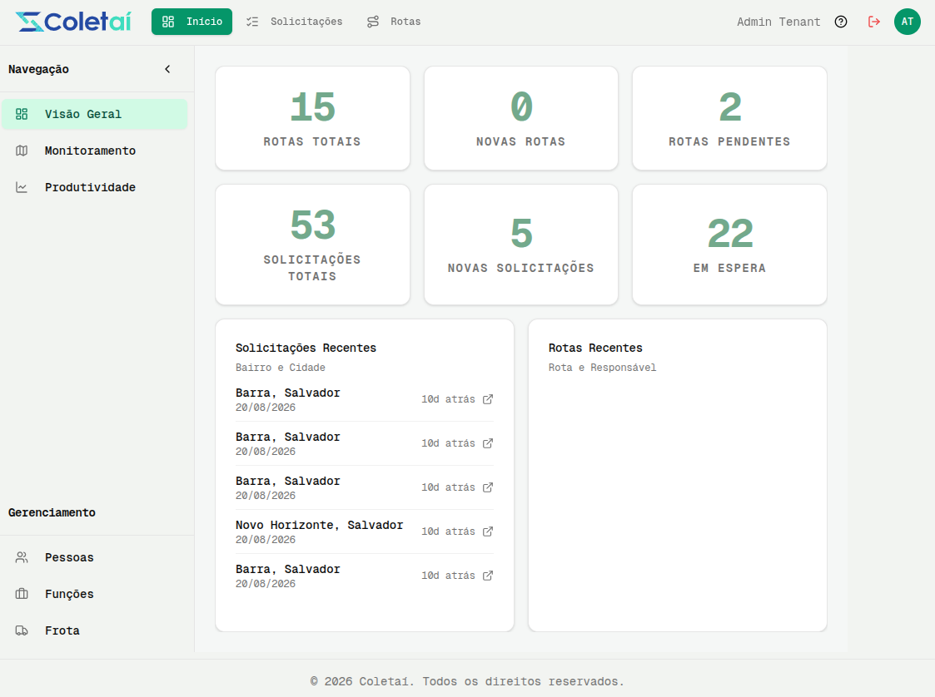Click the Monitoramento map icon
935x697 pixels.
22,151
